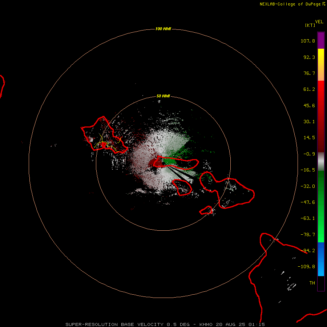The height and width of the screenshot is (327, 327).
Task: Click the -109.8 legend value
Action: 306,267
